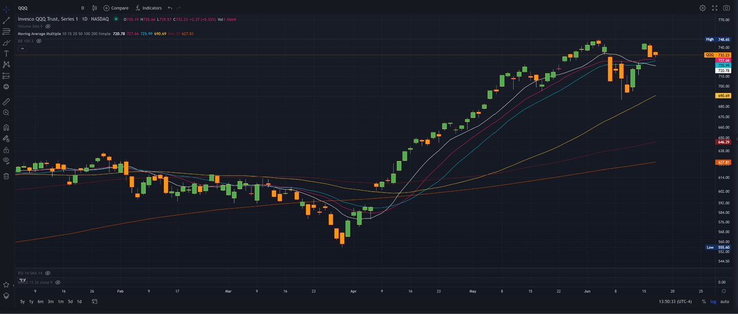Undo the last chart action
The width and height of the screenshot is (738, 314).
[170, 8]
